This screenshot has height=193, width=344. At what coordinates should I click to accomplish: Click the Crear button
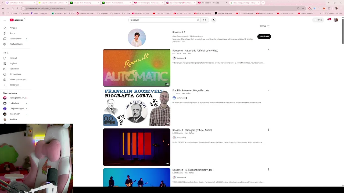(x=318, y=20)
